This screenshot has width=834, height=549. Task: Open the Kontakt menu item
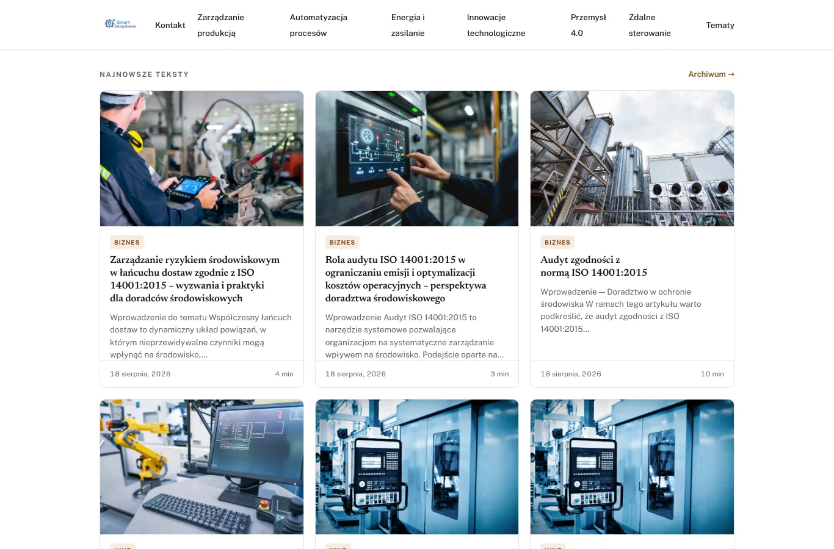pyautogui.click(x=170, y=25)
